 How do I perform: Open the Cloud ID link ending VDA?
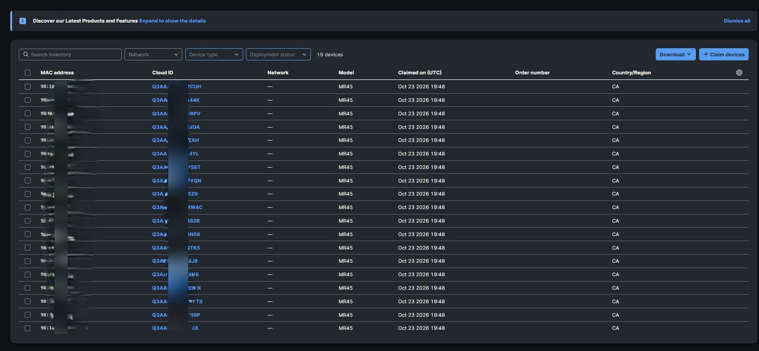point(176,127)
